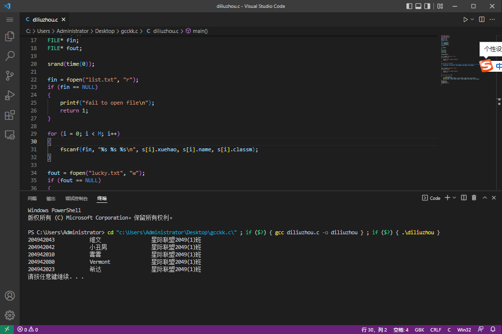Maximize the panel with the chevron up

(485, 198)
